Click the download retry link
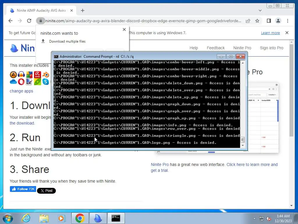This screenshot has height=224, width=298. click(x=22, y=123)
